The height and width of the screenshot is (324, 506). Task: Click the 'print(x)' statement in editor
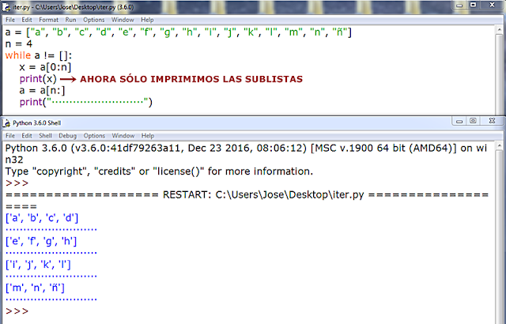click(x=38, y=79)
